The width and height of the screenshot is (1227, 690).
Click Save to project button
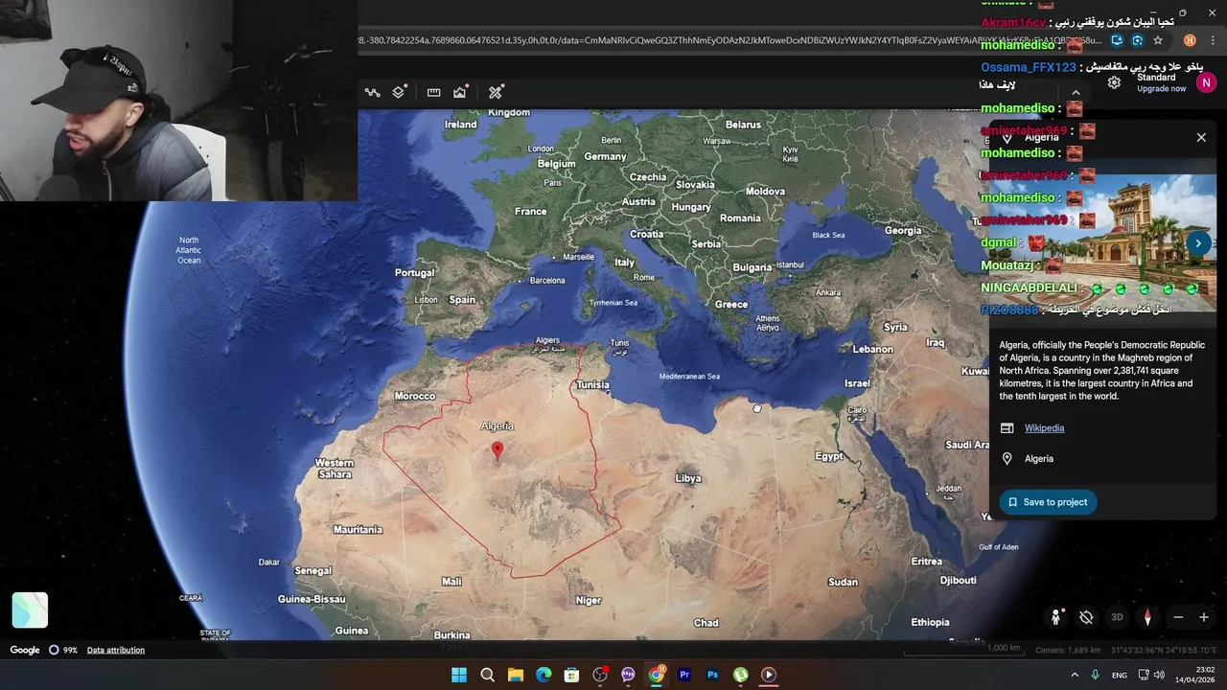coord(1048,502)
